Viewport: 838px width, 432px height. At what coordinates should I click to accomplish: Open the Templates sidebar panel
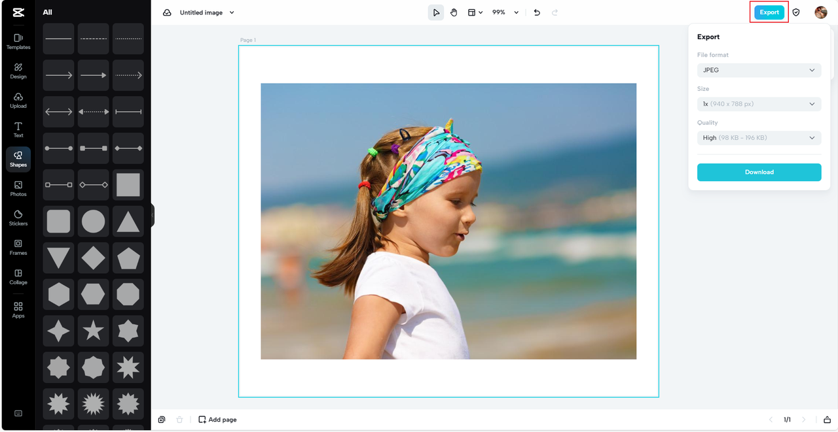point(18,42)
